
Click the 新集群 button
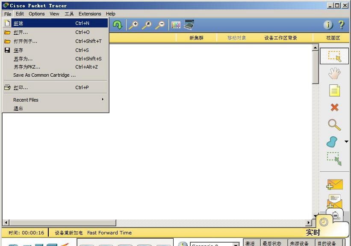coord(196,38)
